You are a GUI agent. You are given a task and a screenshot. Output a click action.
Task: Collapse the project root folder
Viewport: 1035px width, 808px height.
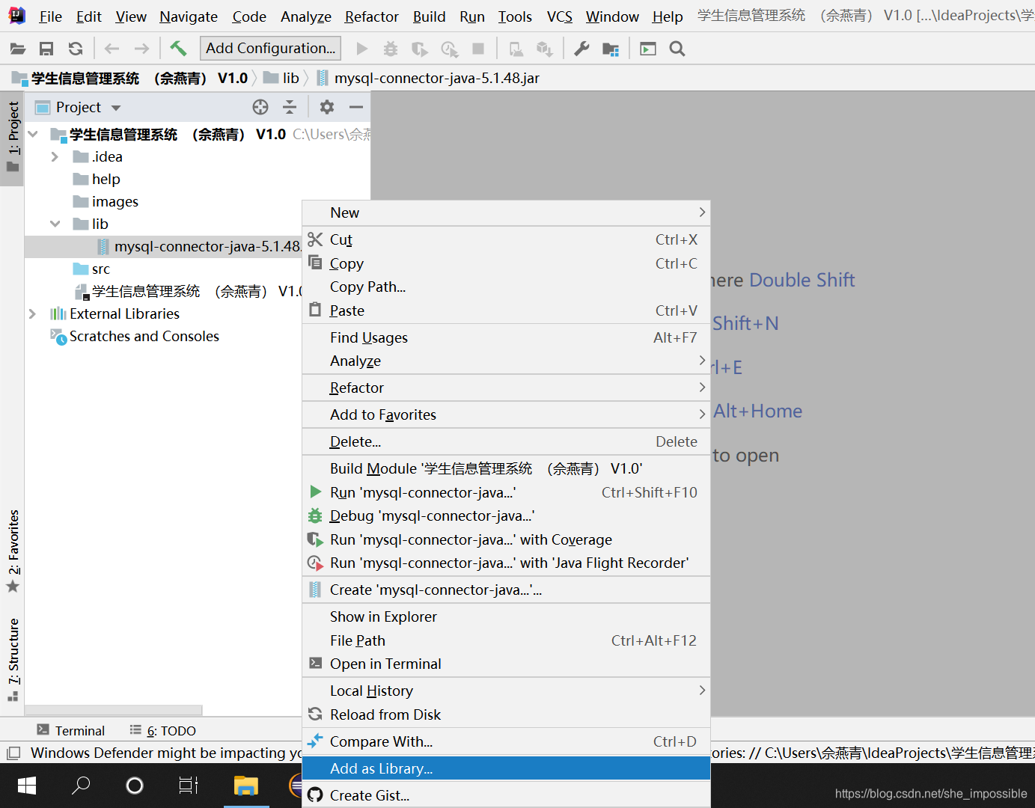click(x=33, y=134)
